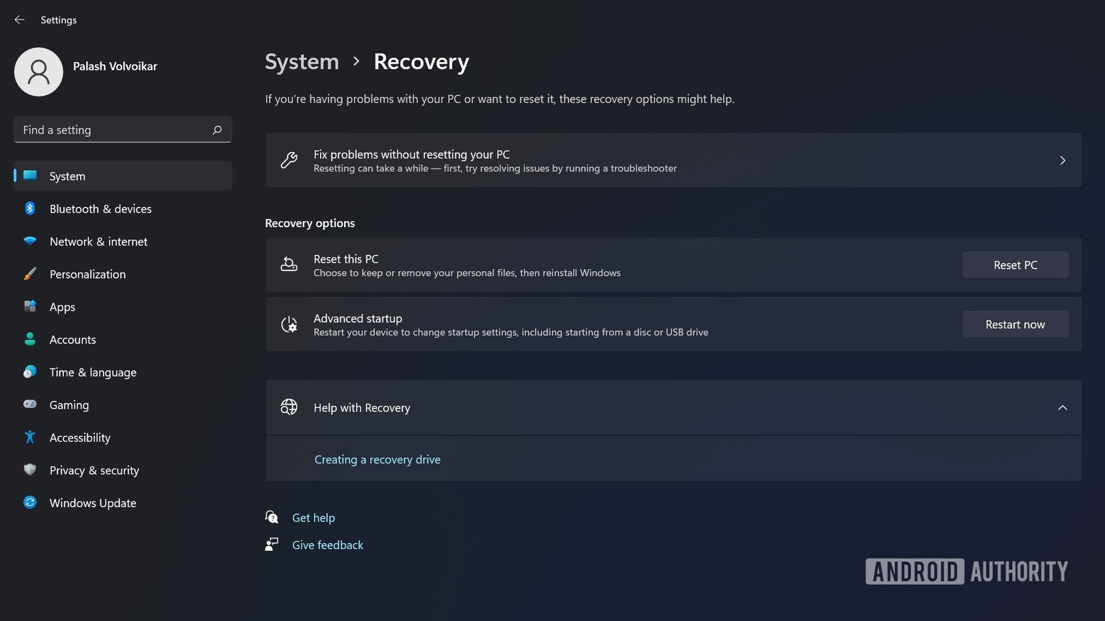Click the Privacy shield icon
Image resolution: width=1105 pixels, height=621 pixels.
click(x=30, y=470)
